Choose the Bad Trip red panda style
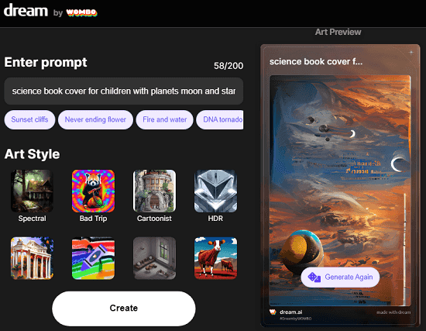Screen dimensions: 426x331 tap(93, 191)
